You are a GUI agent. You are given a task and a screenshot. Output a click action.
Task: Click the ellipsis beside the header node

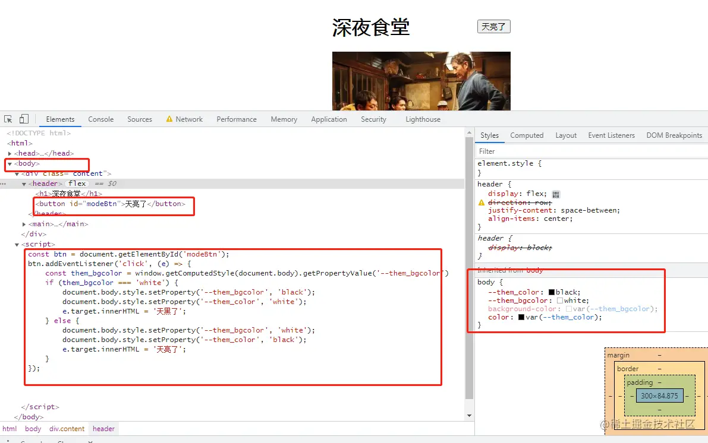pyautogui.click(x=3, y=184)
